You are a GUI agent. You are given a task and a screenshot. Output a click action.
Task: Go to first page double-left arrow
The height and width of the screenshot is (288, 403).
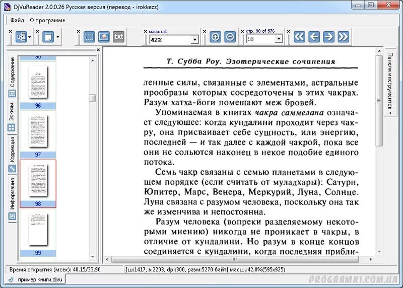pos(299,37)
